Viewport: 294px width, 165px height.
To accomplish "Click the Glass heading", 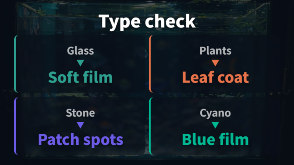I will (80, 51).
